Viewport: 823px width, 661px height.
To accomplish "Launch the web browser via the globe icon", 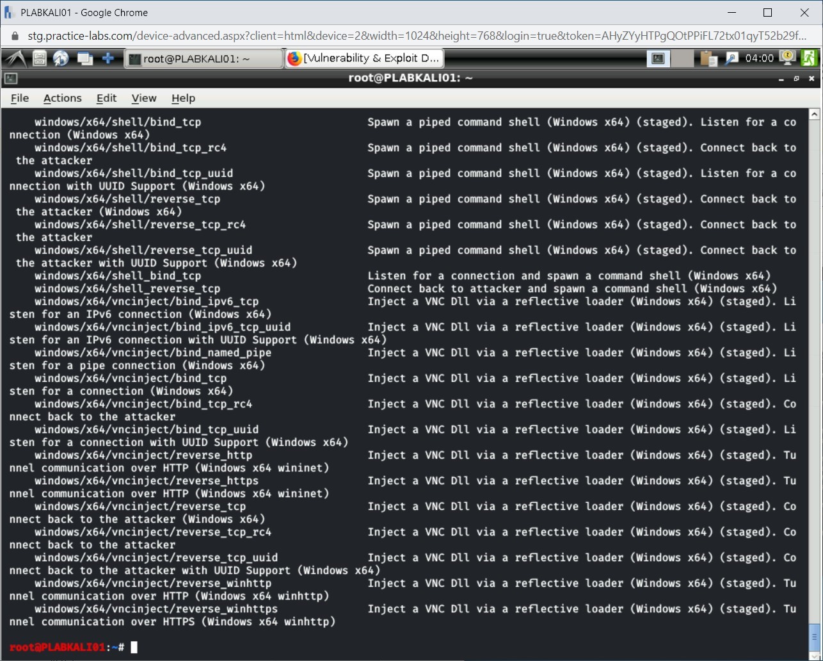I will click(x=61, y=58).
